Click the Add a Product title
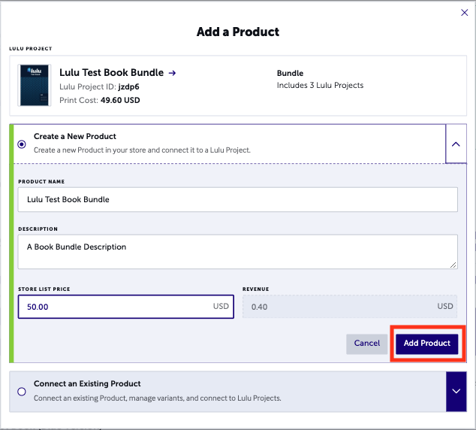The image size is (476, 430). pos(238,32)
